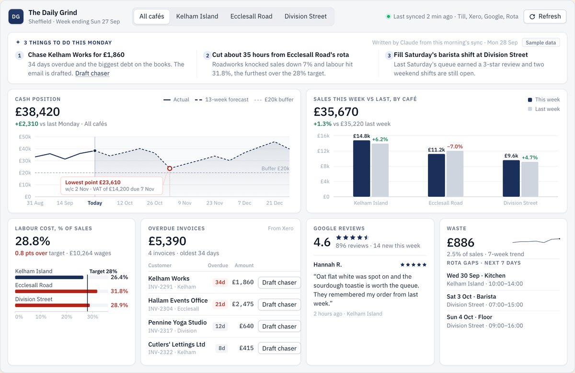Click Ecclesall Road this-week bar £11.2k
575x373 pixels.
pyautogui.click(x=436, y=175)
